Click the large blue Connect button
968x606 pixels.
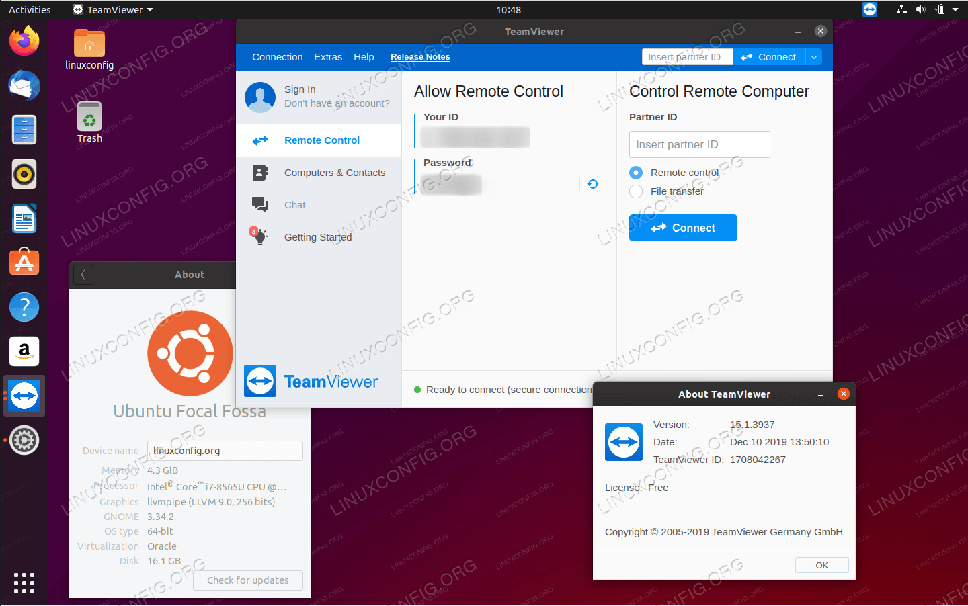683,228
